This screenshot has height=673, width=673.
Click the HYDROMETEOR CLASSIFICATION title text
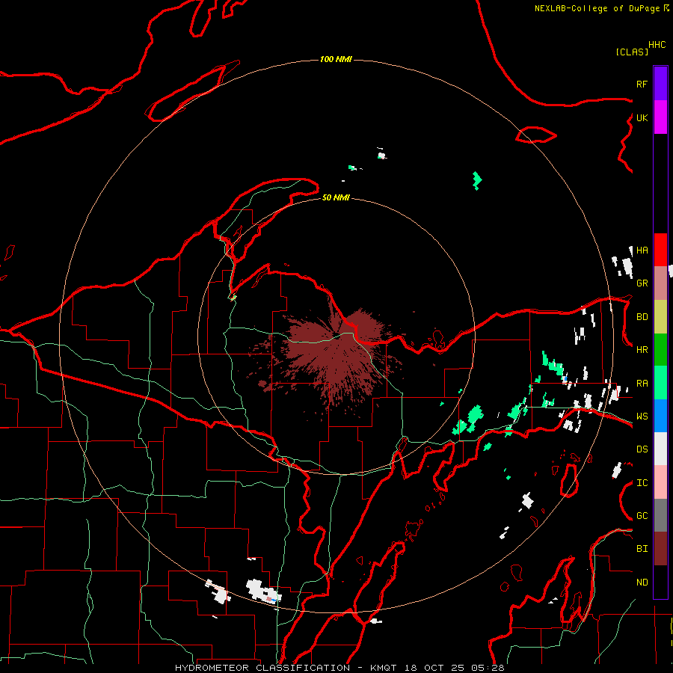[x=262, y=668]
